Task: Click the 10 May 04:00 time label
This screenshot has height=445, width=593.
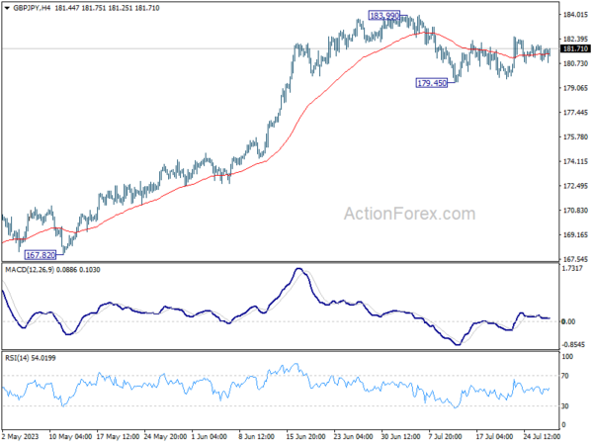Action: (x=70, y=437)
